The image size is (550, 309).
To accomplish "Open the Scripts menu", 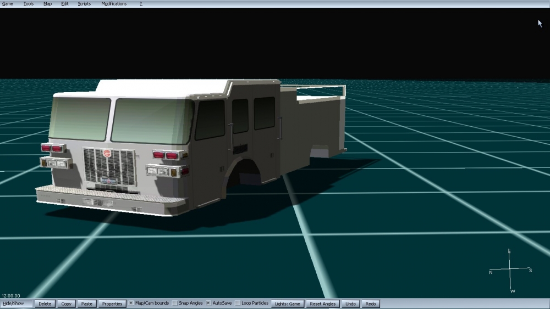I will 84,4.
